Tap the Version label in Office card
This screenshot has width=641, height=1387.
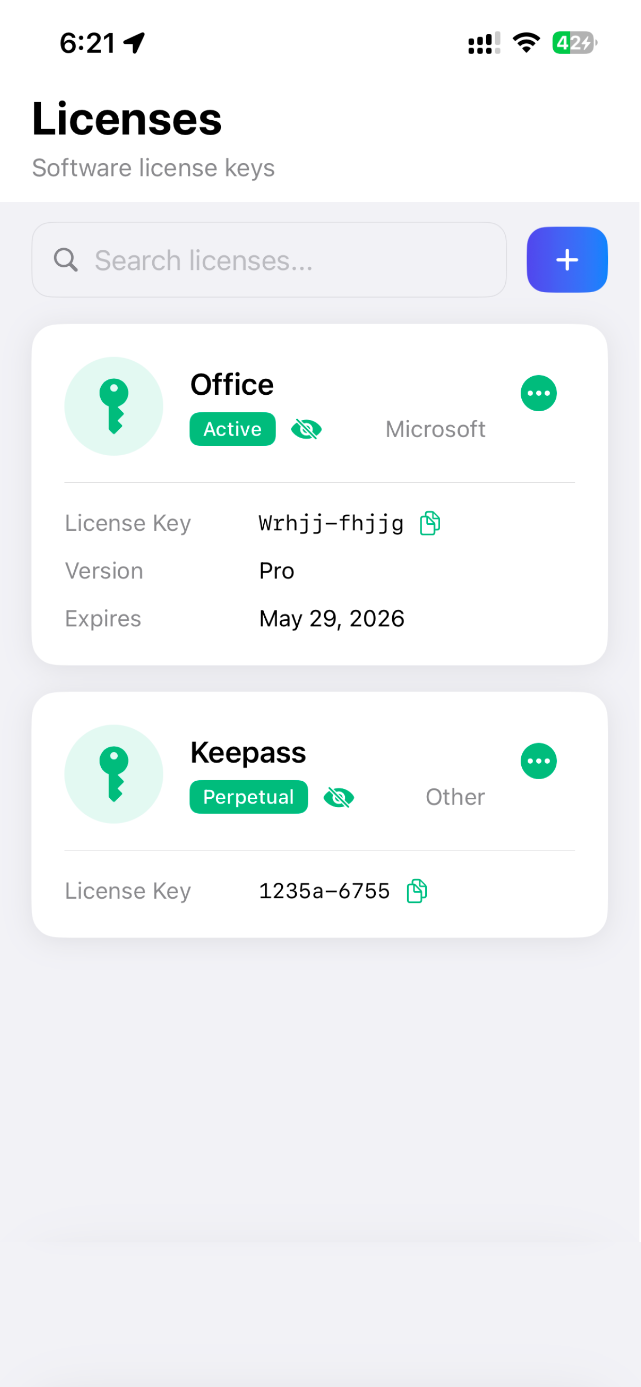click(104, 571)
